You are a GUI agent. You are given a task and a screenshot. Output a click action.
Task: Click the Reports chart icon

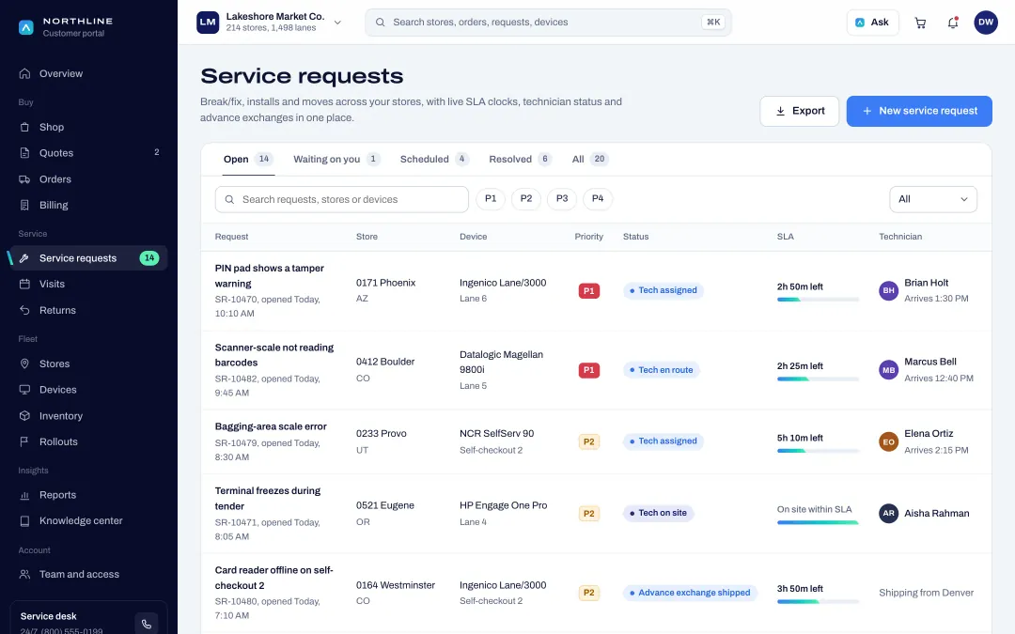tap(24, 495)
